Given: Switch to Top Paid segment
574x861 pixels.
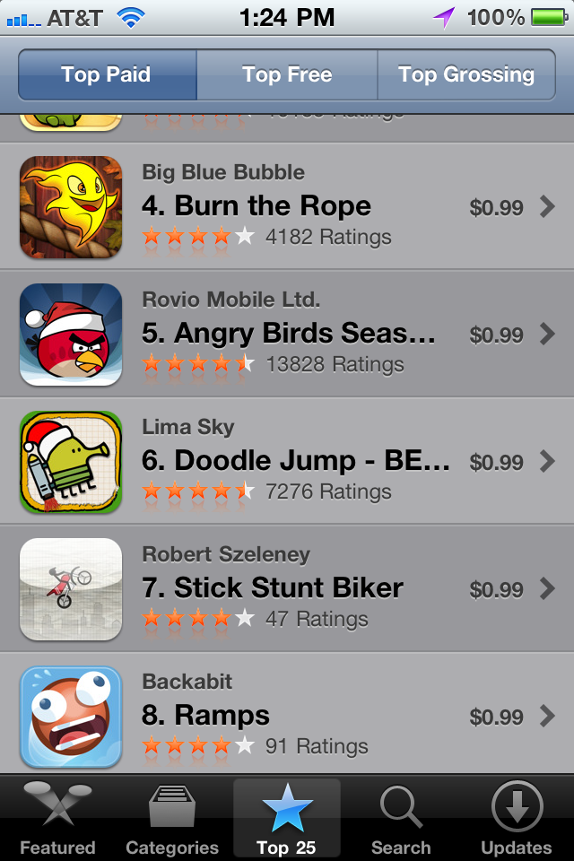Looking at the screenshot, I should (107, 74).
